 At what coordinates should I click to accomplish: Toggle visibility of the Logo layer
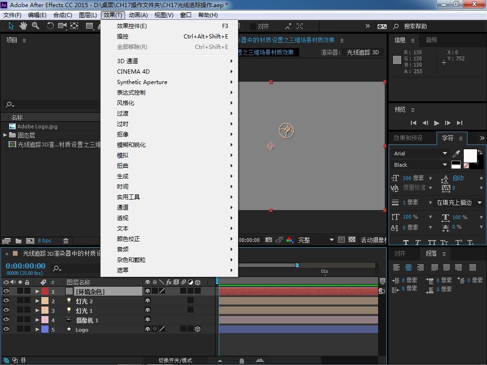pos(6,329)
